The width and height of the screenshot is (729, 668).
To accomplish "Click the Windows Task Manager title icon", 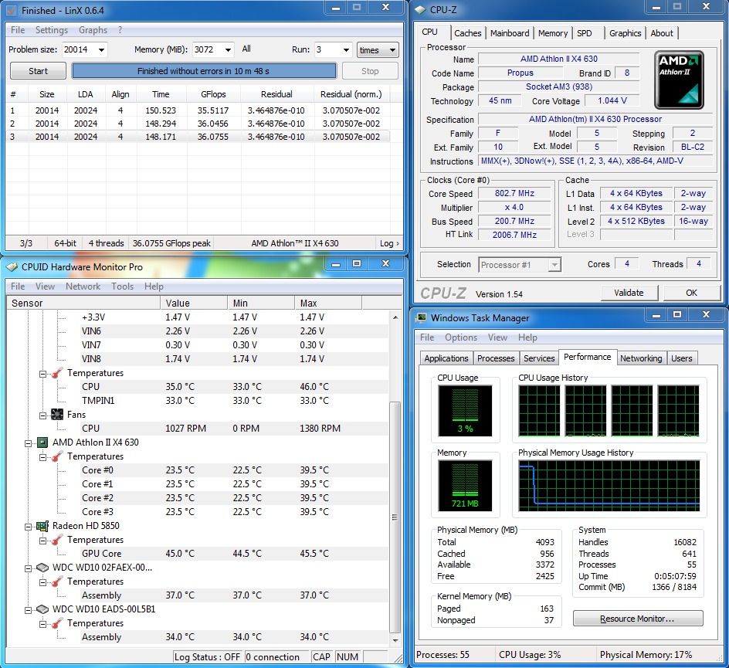I will click(421, 317).
